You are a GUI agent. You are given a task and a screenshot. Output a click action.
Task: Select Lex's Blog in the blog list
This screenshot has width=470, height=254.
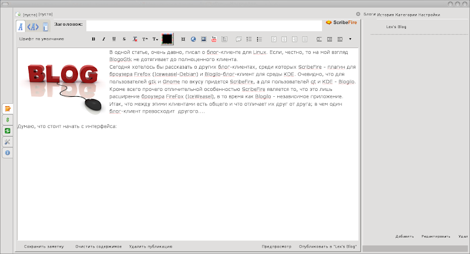point(396,26)
